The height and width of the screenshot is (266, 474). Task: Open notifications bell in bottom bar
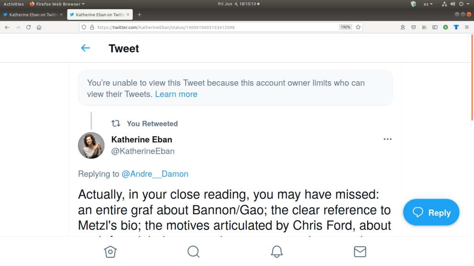(x=277, y=251)
